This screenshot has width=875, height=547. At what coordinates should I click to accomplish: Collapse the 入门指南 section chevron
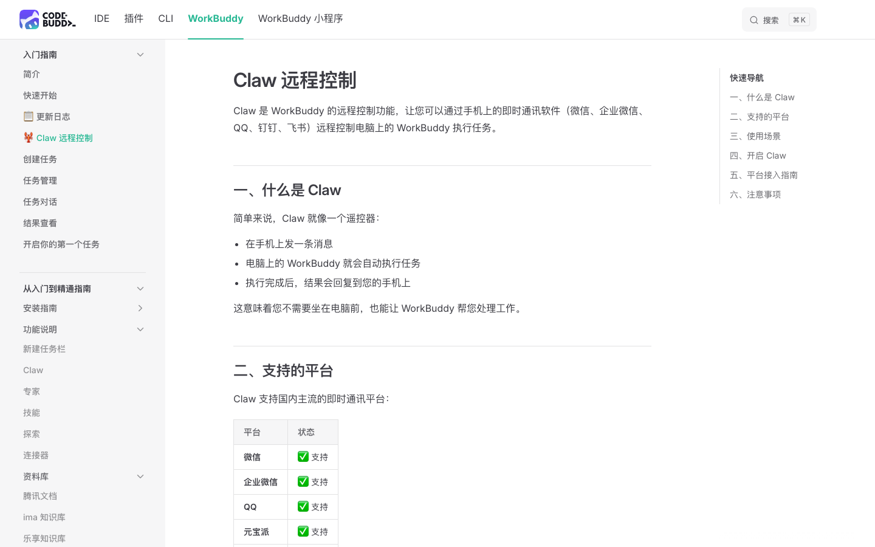click(140, 55)
